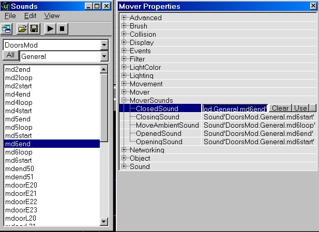Maximize the Sounds window
This screenshot has width=319, height=232.
point(97,6)
